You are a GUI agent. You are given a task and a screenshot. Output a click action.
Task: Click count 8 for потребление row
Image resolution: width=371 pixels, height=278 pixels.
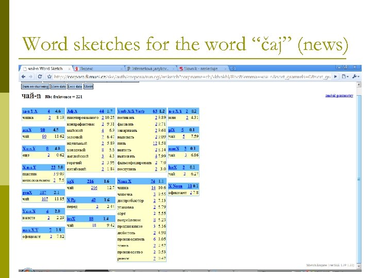pyautogui.click(x=154, y=220)
